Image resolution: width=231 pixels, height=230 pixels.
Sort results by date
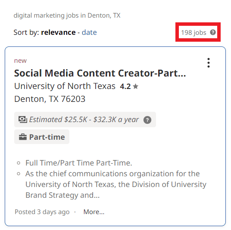tap(89, 32)
